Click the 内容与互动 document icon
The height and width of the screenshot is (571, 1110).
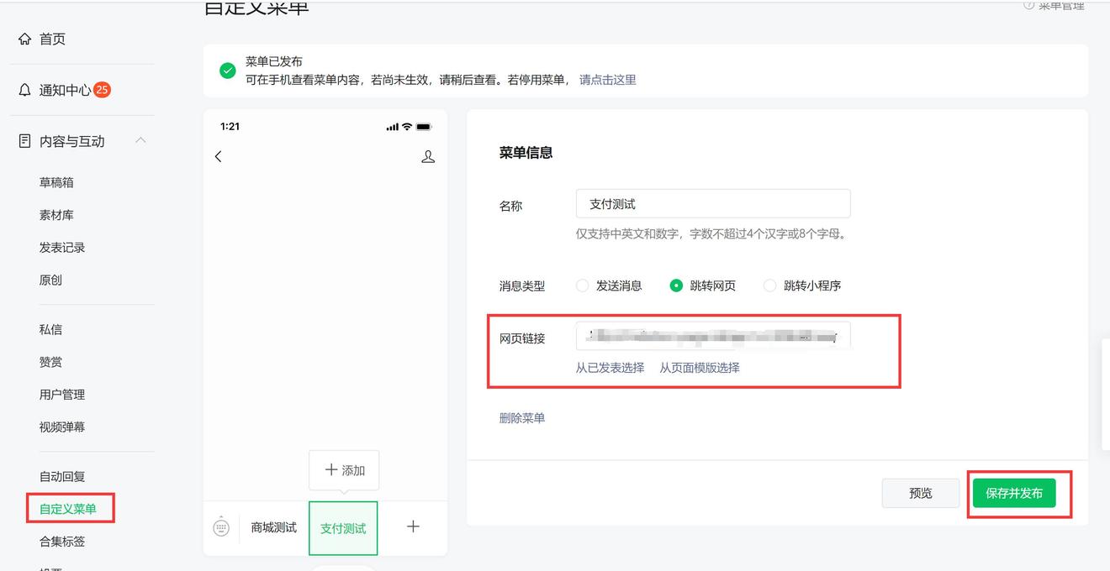24,141
